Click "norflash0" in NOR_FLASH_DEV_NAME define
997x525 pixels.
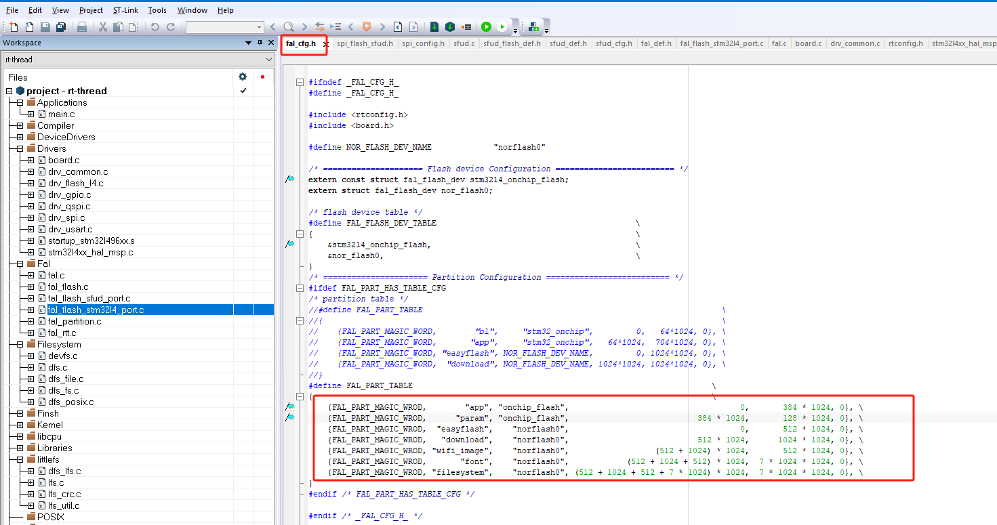coord(520,147)
